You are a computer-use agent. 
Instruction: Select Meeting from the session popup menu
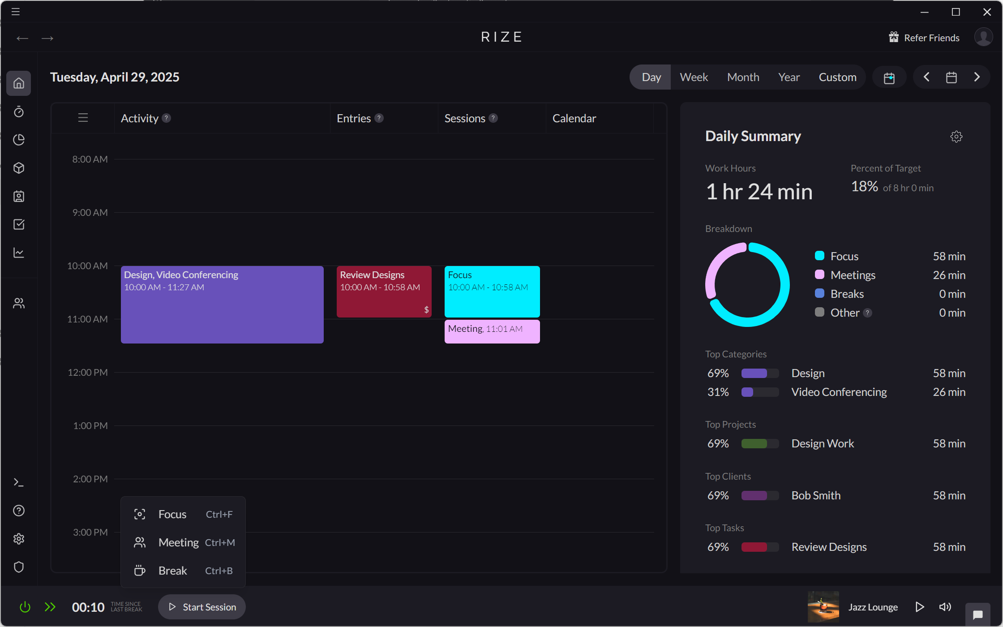coord(178,542)
